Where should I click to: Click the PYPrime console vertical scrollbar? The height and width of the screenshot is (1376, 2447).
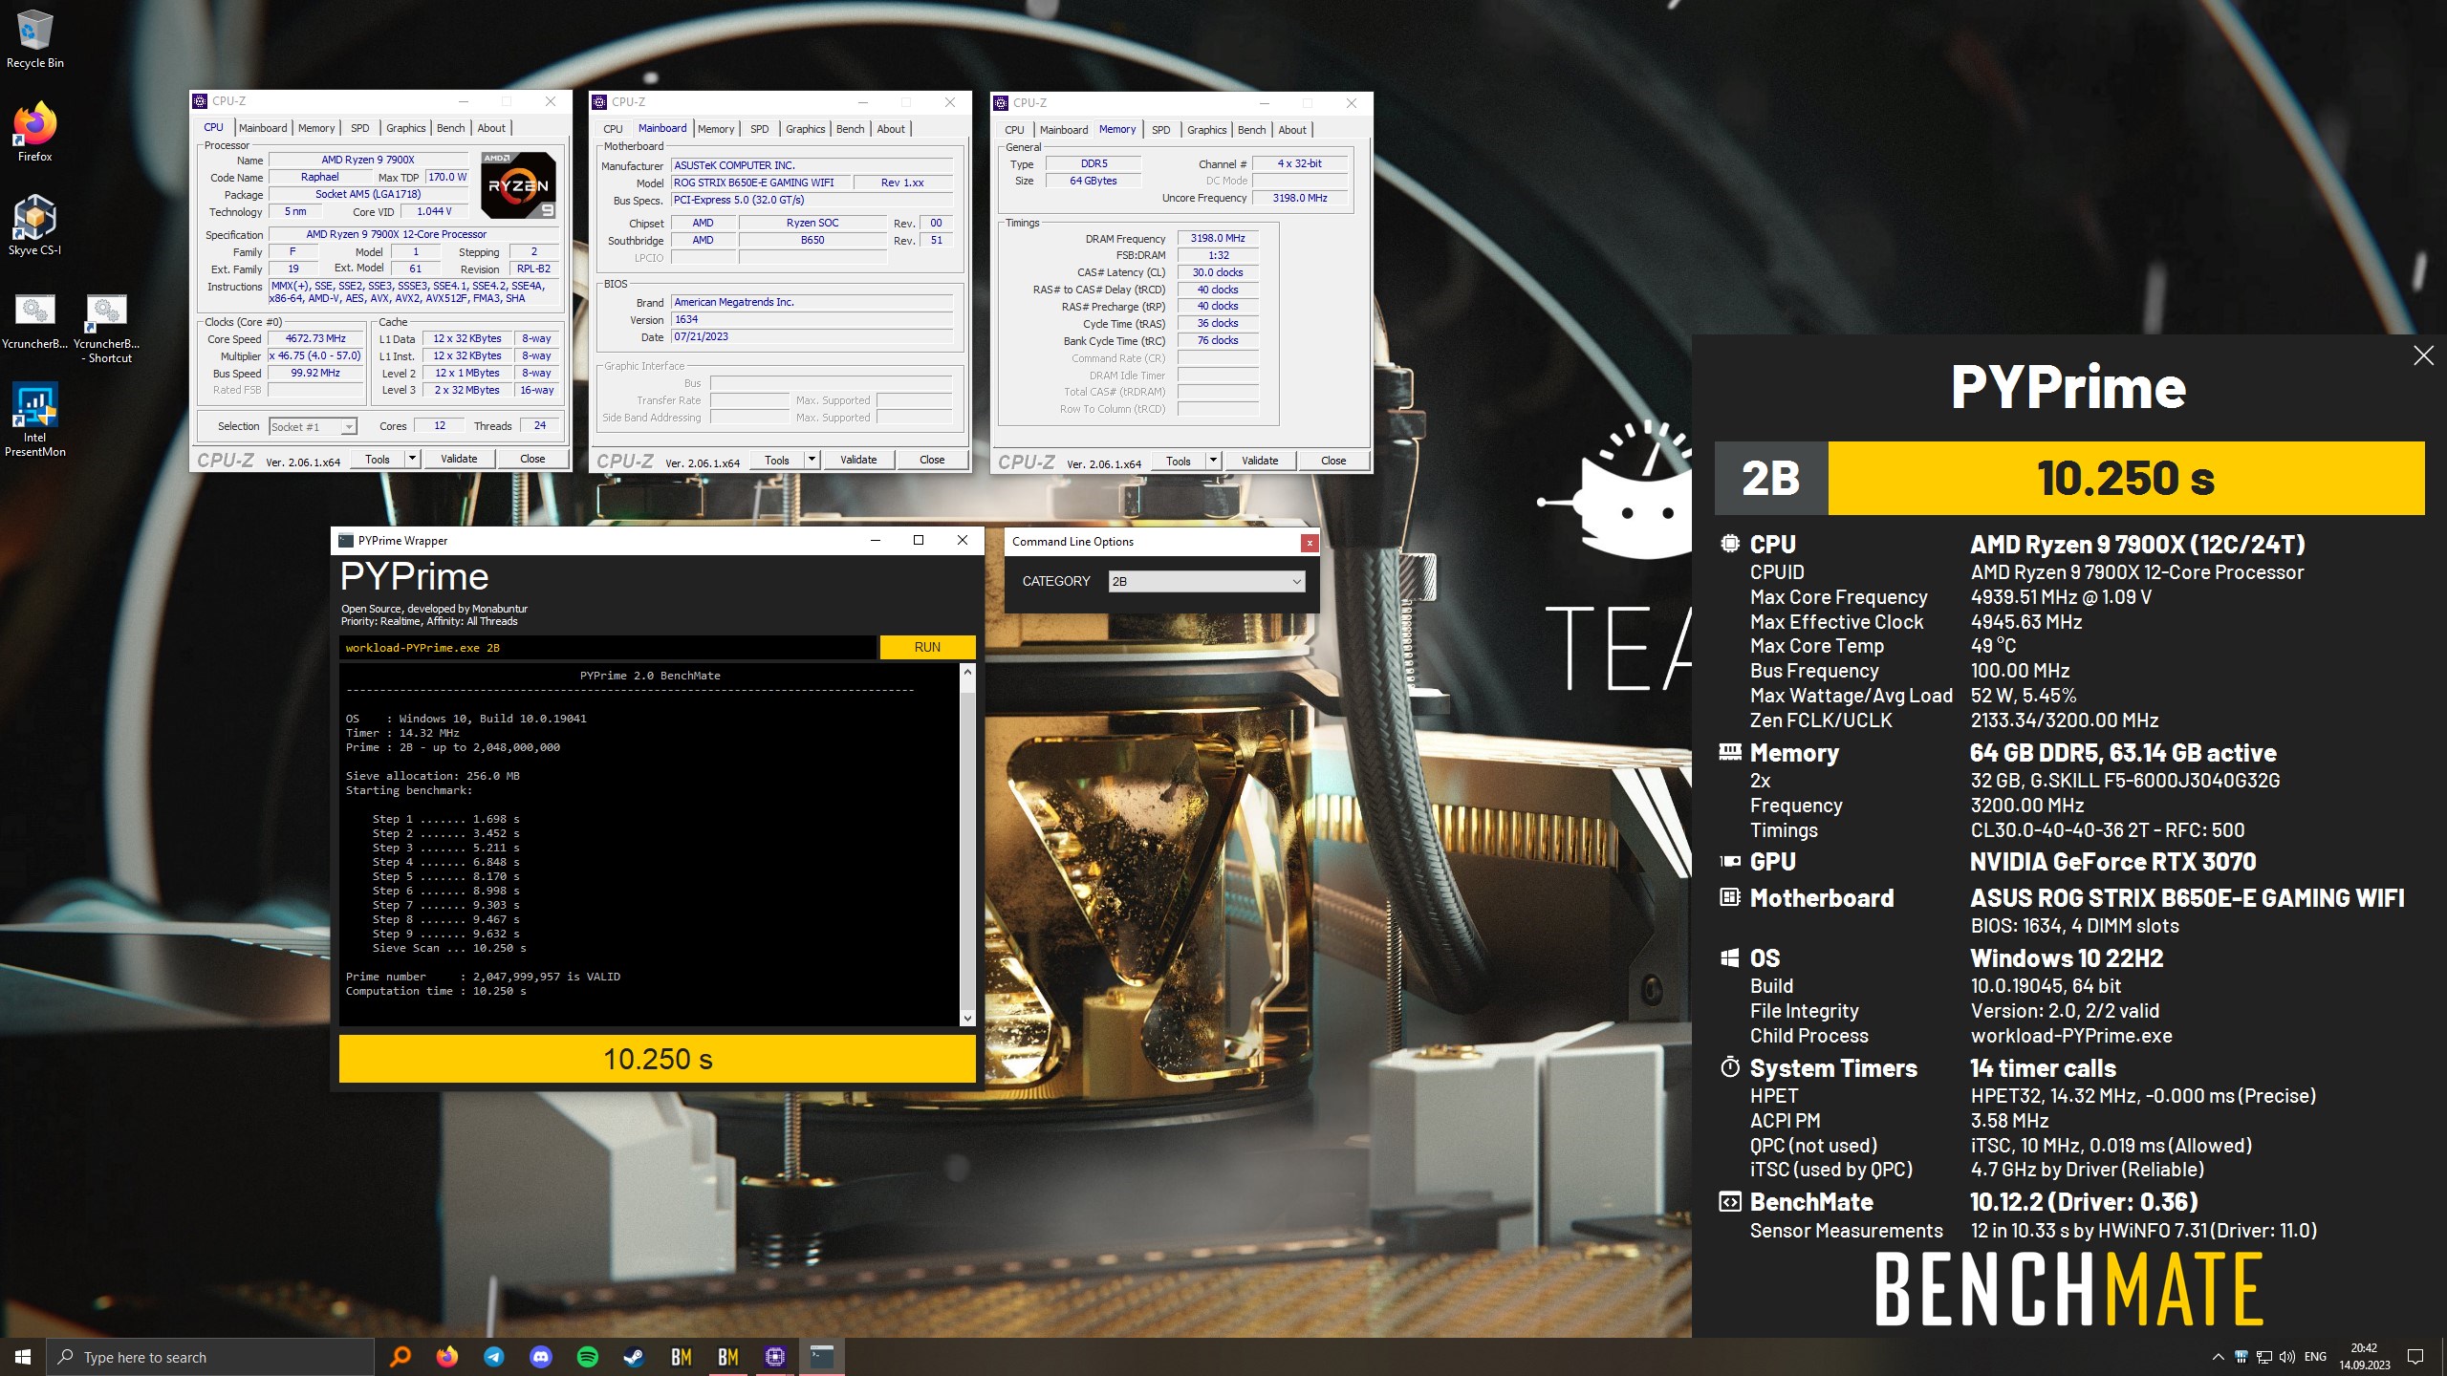pos(967,846)
